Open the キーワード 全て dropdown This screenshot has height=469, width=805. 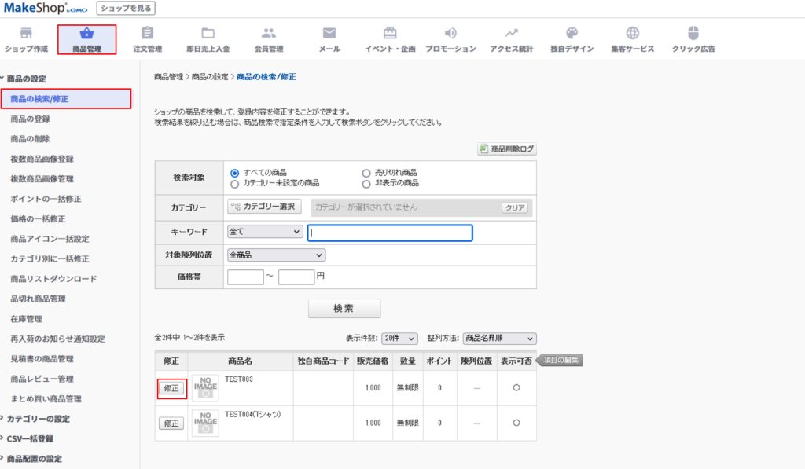point(265,233)
